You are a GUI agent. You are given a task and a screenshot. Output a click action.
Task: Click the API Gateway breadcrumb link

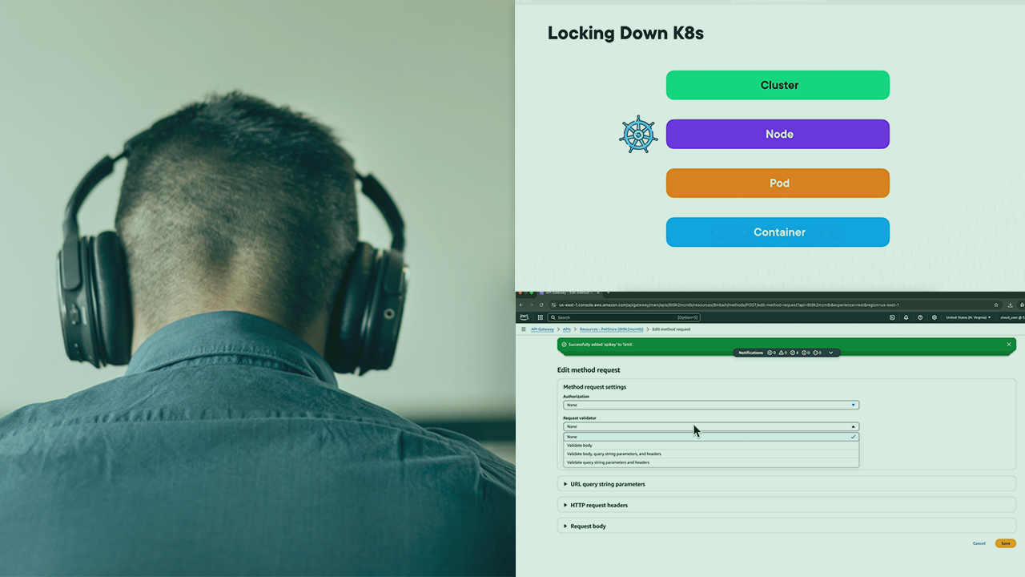(542, 329)
